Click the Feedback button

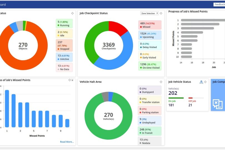(219, 4)
